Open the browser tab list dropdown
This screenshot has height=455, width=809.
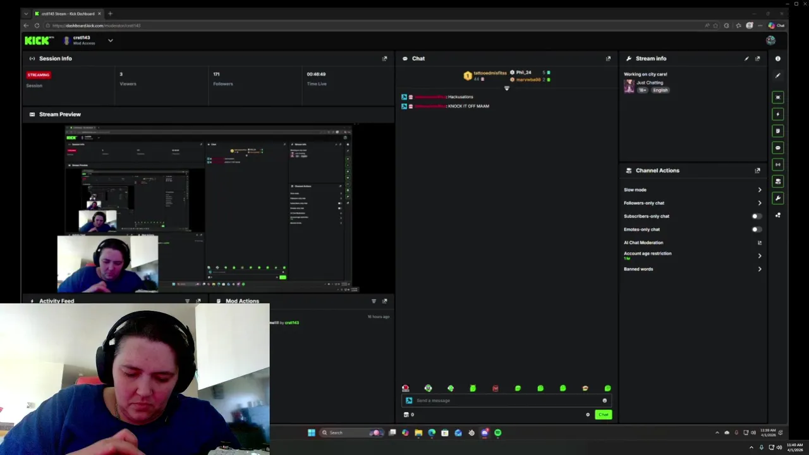pos(26,14)
